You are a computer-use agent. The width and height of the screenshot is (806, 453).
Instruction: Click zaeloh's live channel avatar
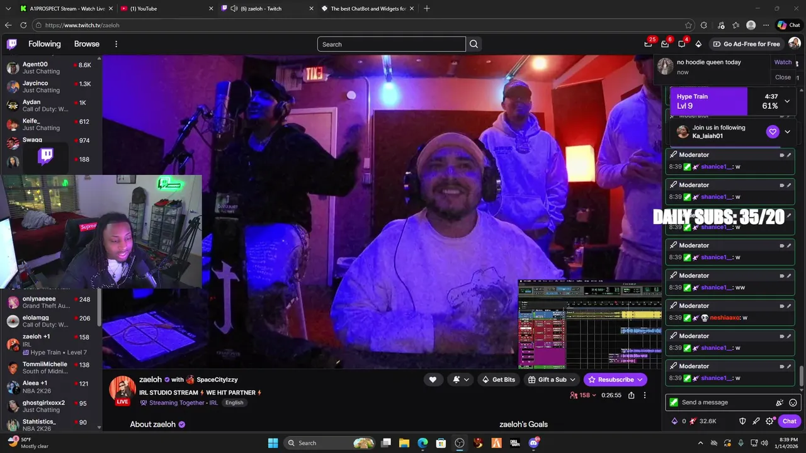(x=122, y=390)
